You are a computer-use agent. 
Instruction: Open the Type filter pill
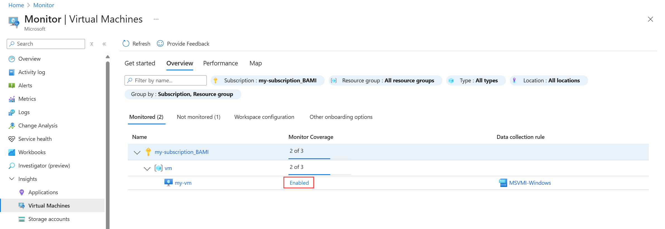tap(476, 80)
